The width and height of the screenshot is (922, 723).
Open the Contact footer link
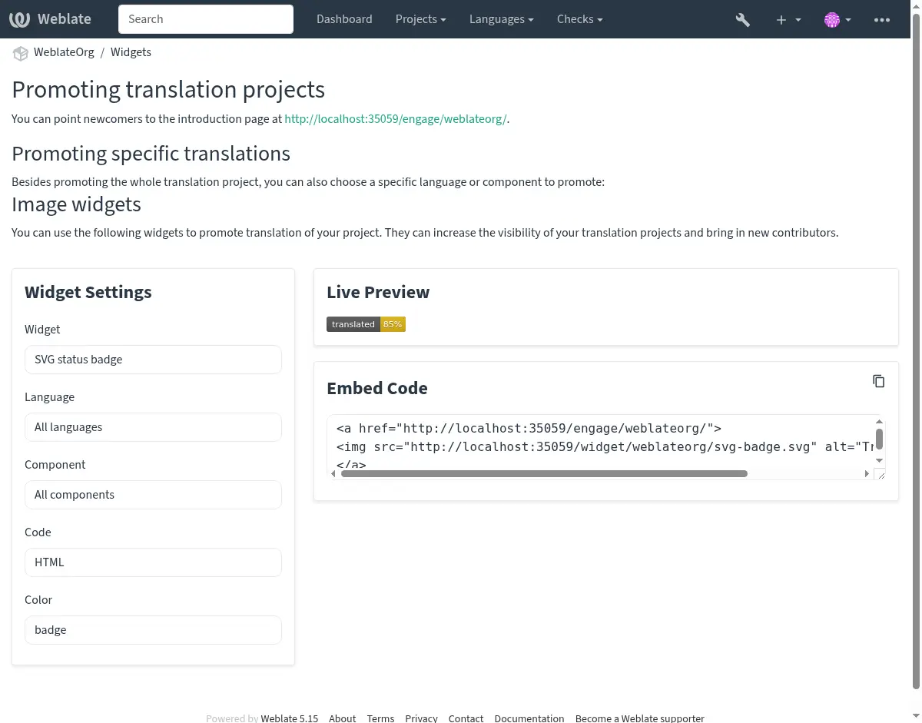[x=466, y=718]
